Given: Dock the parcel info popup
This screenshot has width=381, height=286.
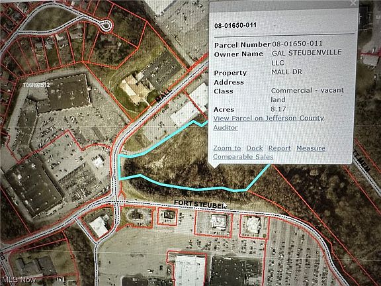Looking at the screenshot, I should coord(255,148).
